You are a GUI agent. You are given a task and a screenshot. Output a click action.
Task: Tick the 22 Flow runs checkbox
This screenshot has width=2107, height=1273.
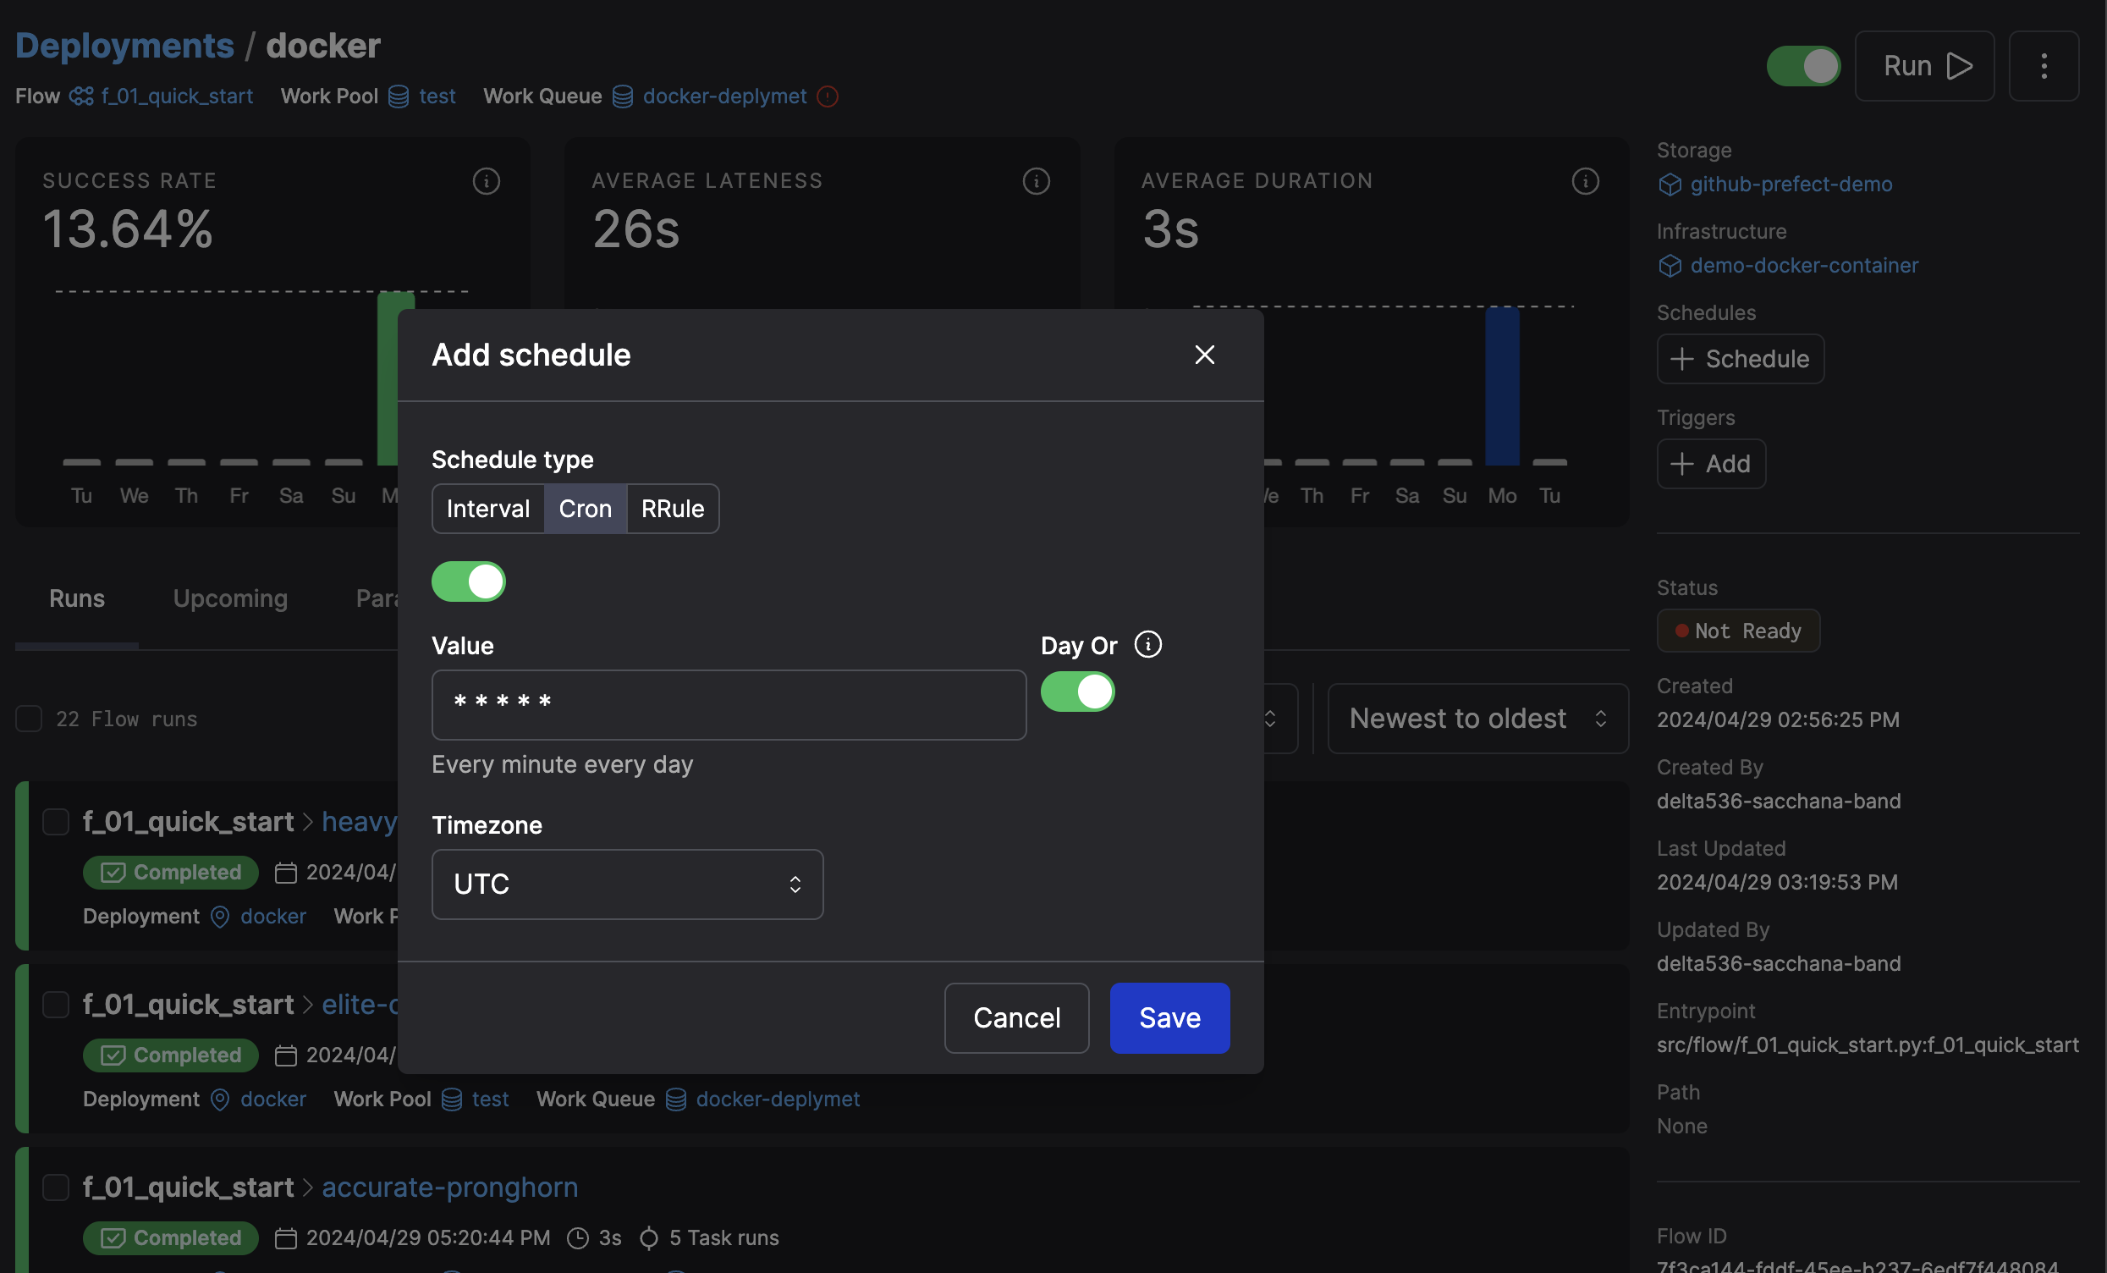[29, 718]
